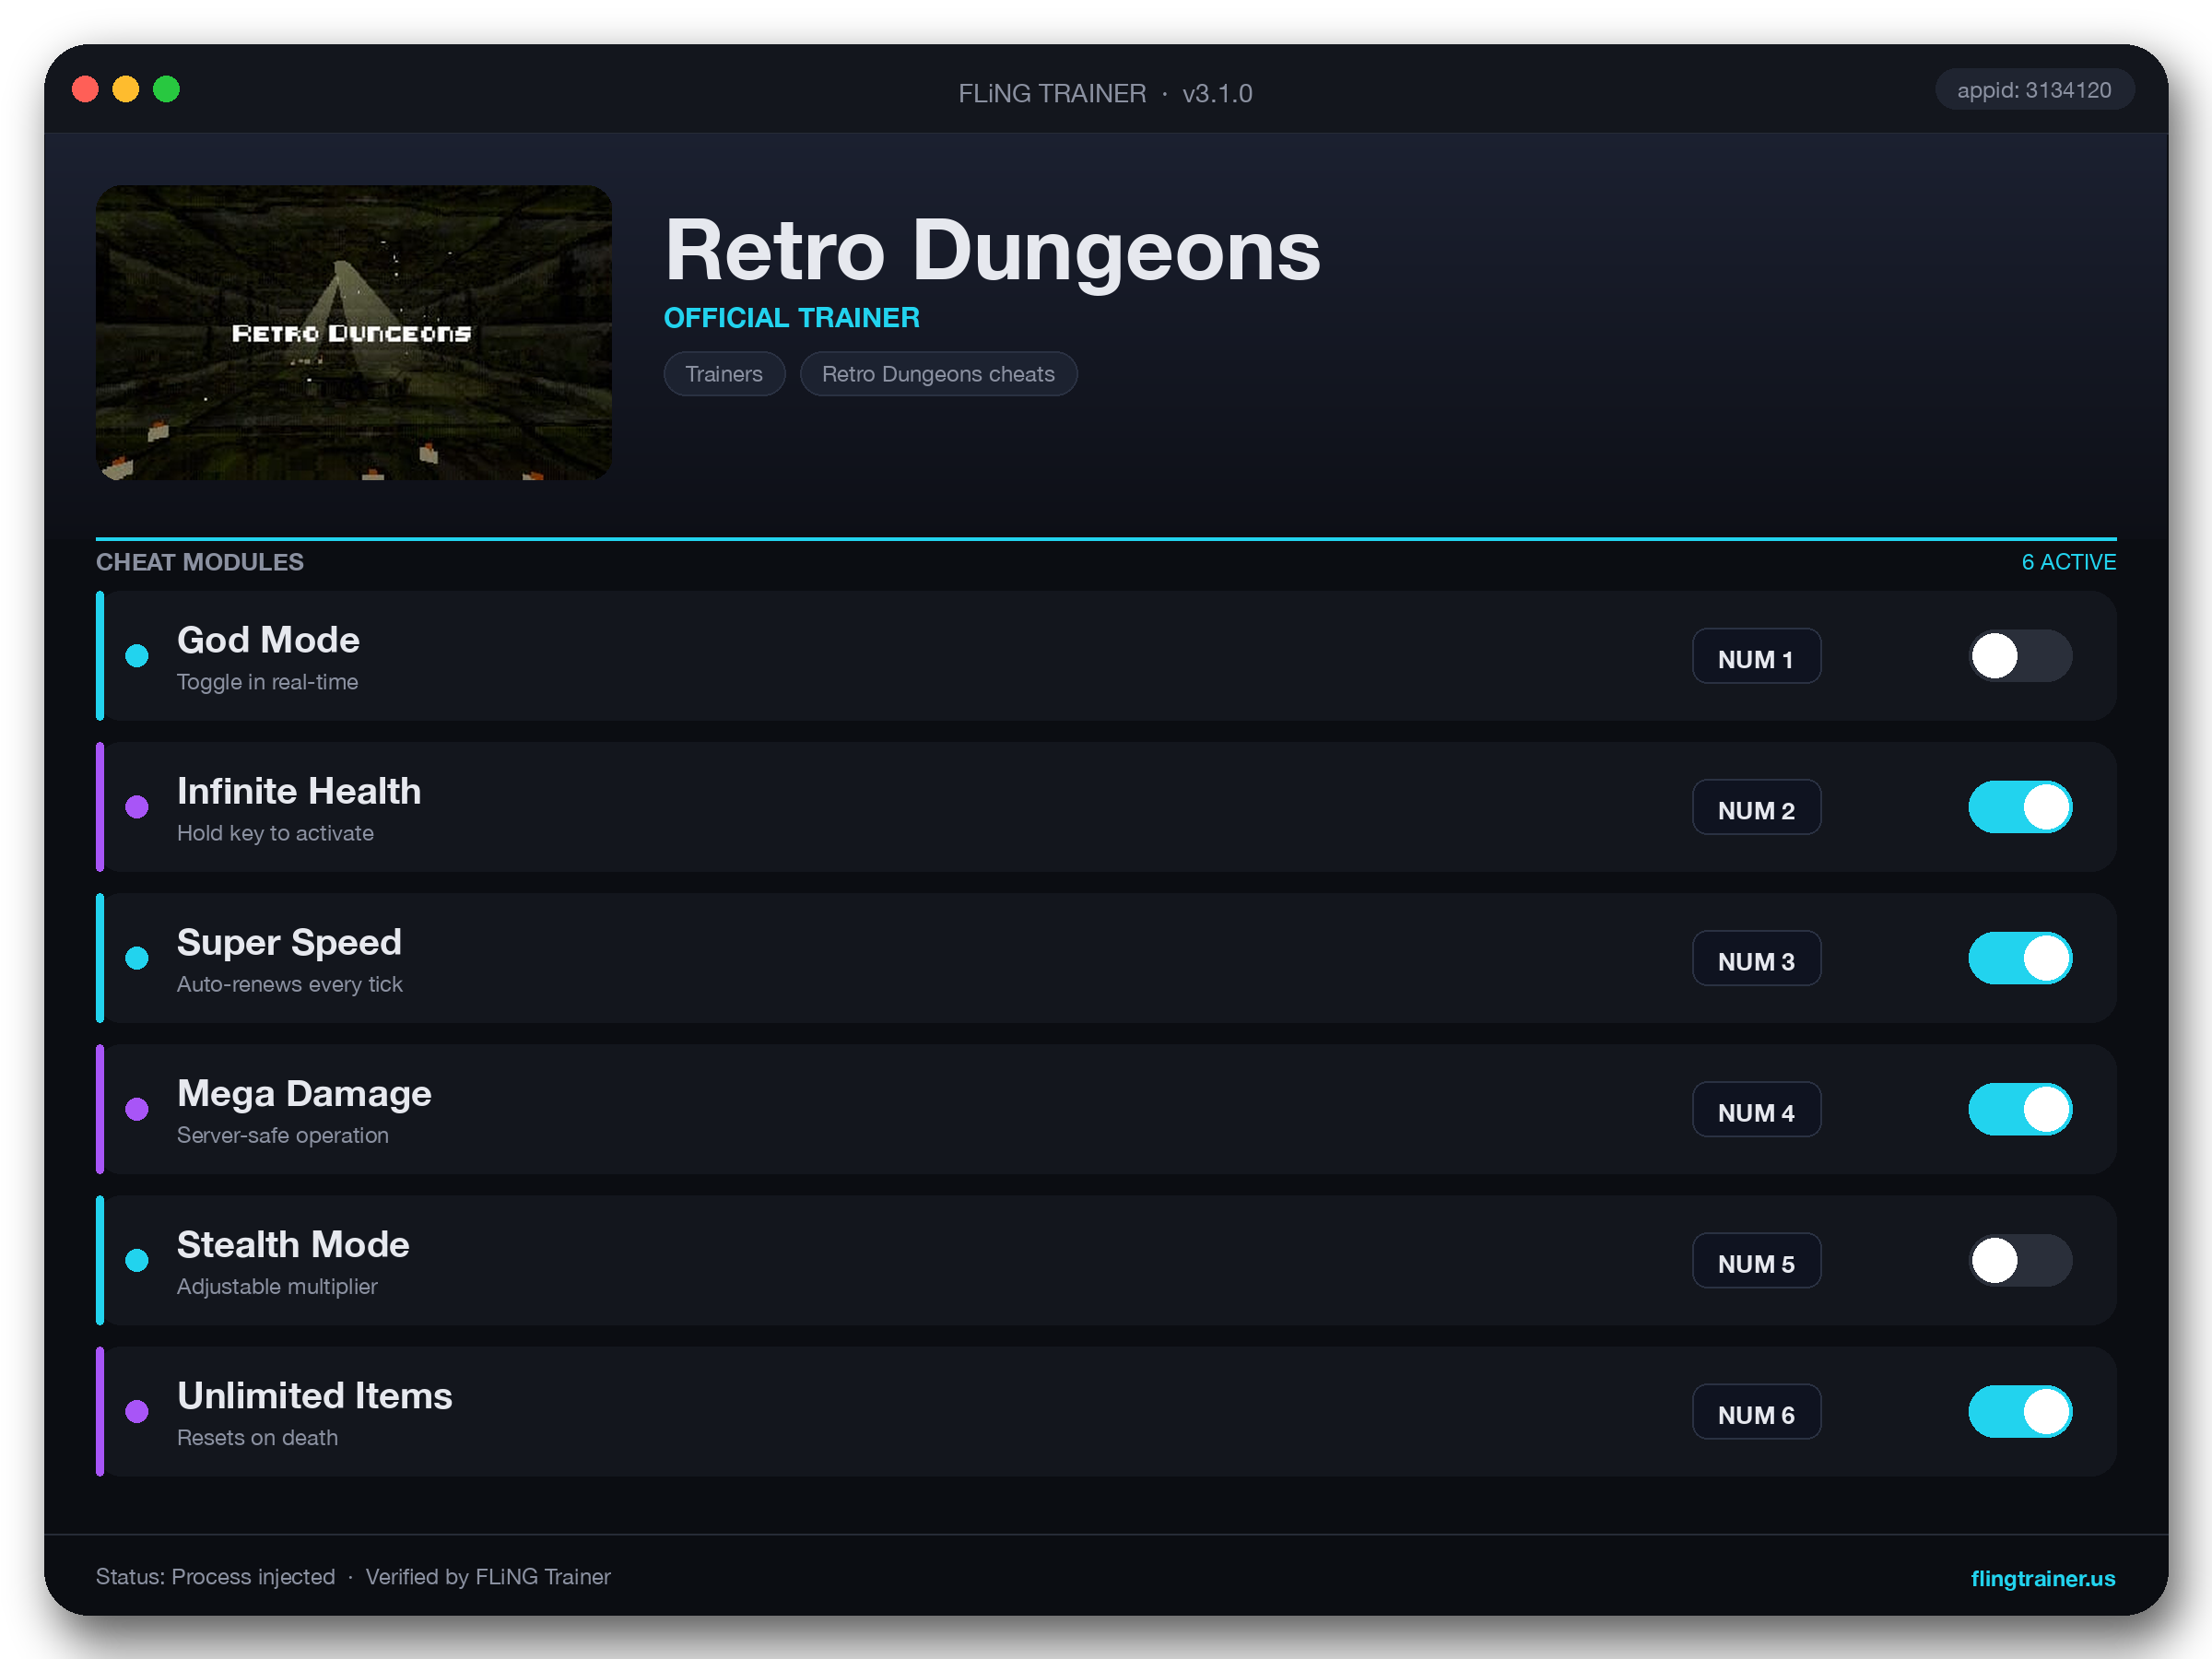Image resolution: width=2212 pixels, height=1659 pixels.
Task: Visit the flingtrainer.us link
Action: point(2042,1578)
